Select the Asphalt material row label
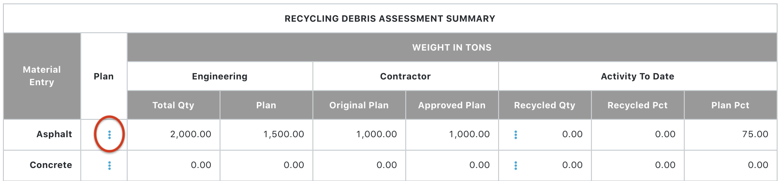 pos(54,134)
